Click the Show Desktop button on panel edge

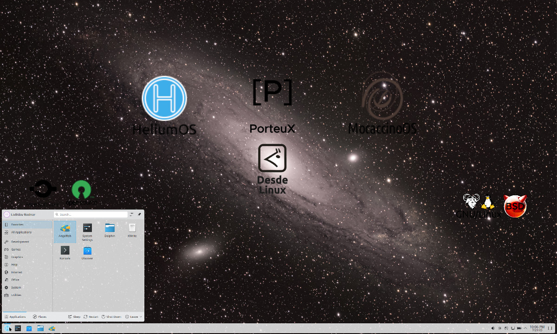pyautogui.click(x=550, y=328)
